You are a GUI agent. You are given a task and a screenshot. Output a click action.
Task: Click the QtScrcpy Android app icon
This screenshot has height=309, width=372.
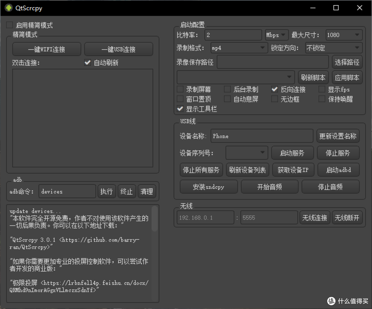9,8
